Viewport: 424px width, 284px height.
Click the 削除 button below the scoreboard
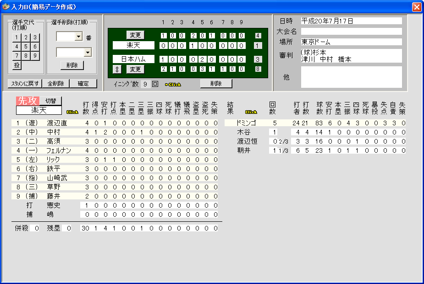click(216, 84)
